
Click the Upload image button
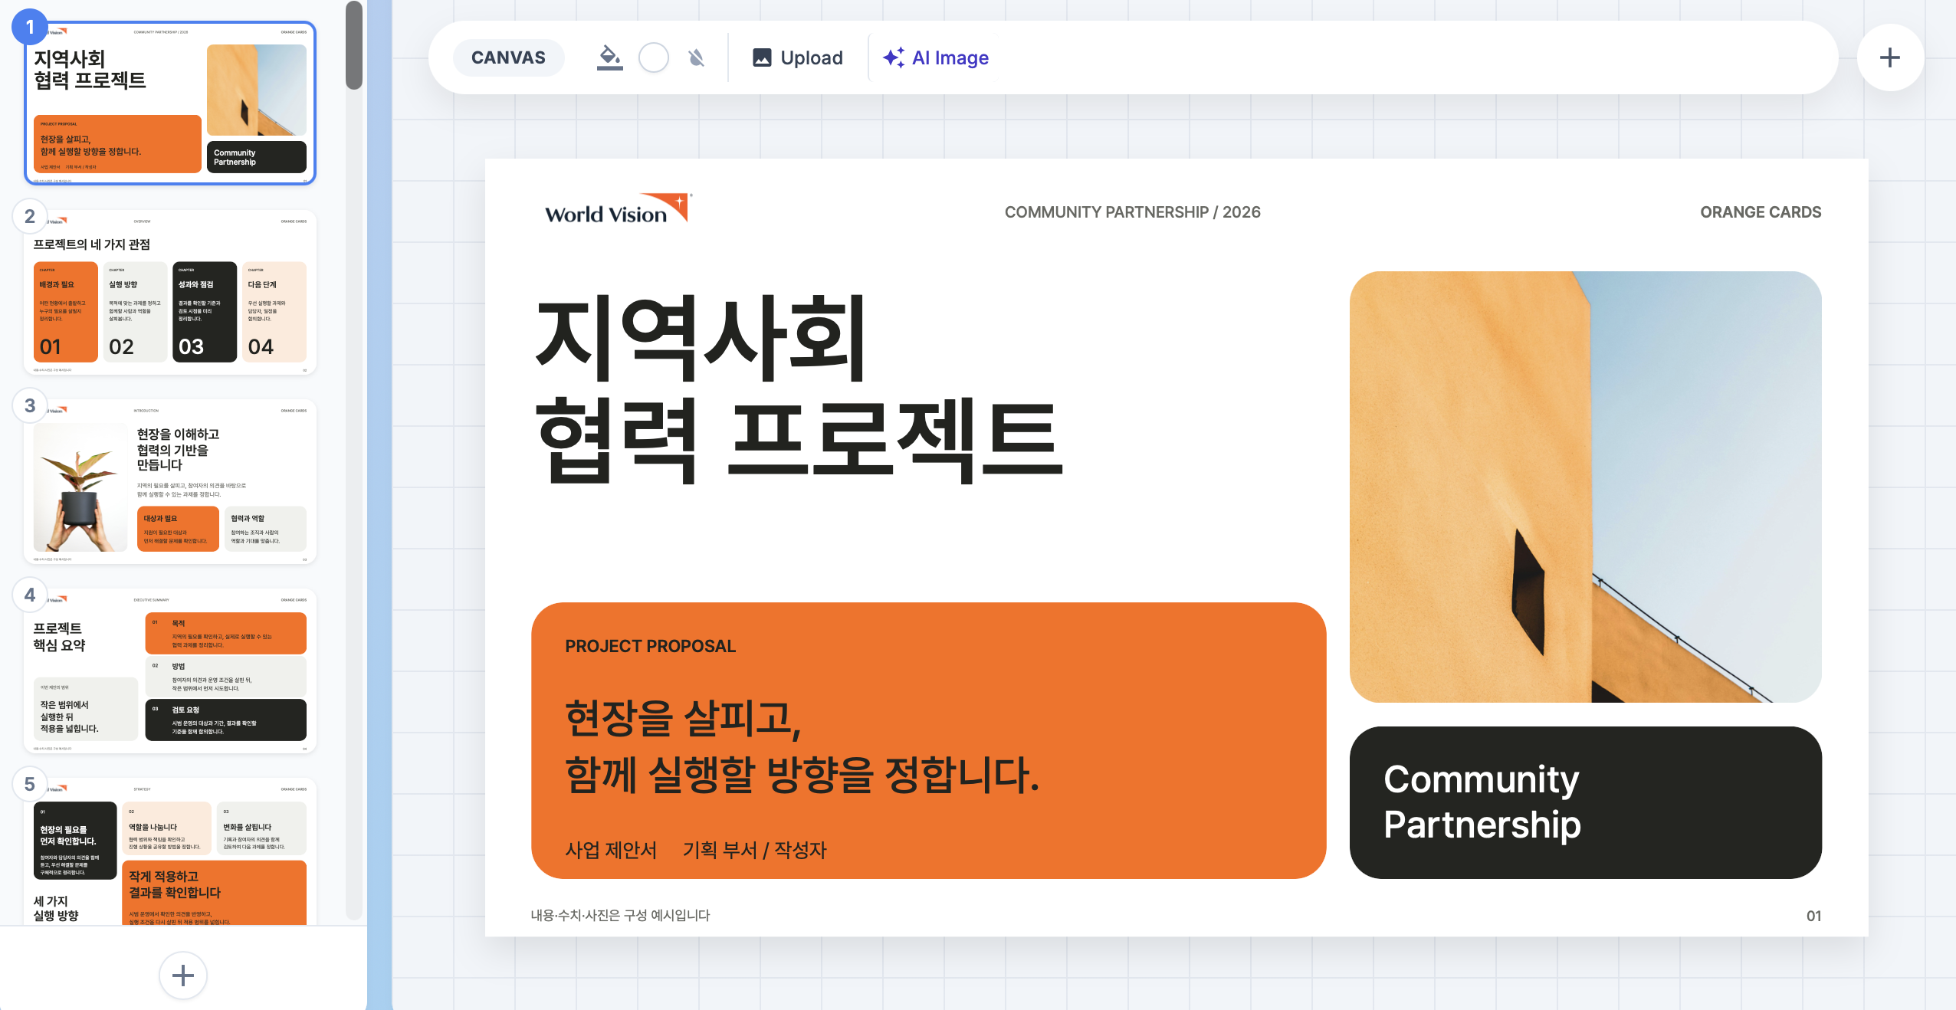798,57
